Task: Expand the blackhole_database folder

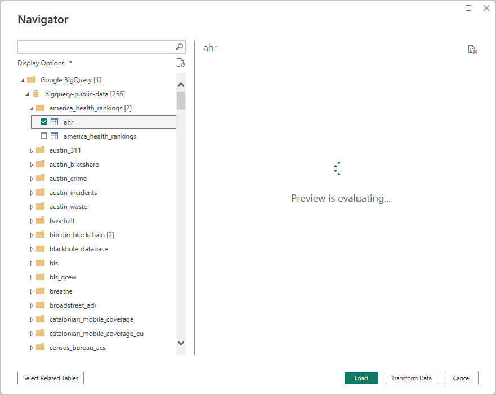Action: [x=32, y=249]
